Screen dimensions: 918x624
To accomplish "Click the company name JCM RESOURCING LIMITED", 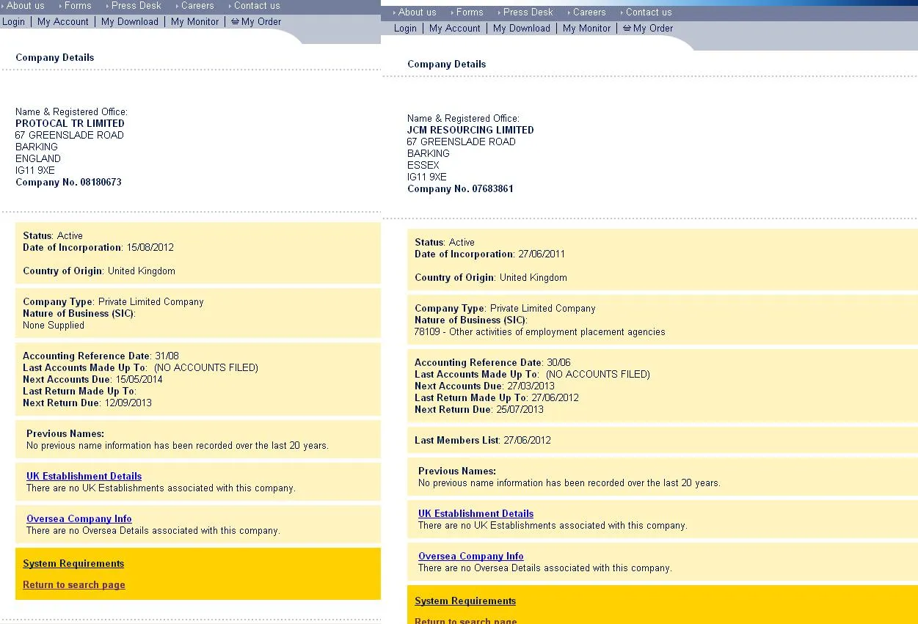I will tap(470, 131).
